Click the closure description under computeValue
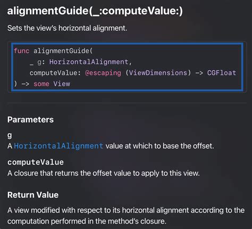The image size is (252, 229). click(x=104, y=173)
